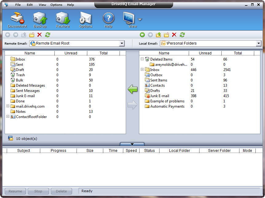Click the Resume button
The image size is (265, 198).
coord(15,191)
